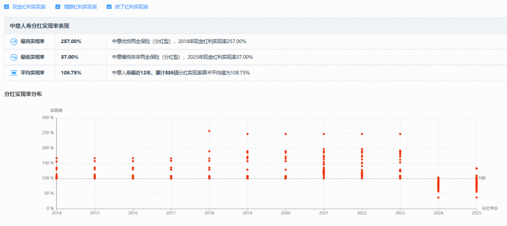Screen dimensions: 507x226
Task: Click the 2023 topmost data point near 247%
Action: 400,134
